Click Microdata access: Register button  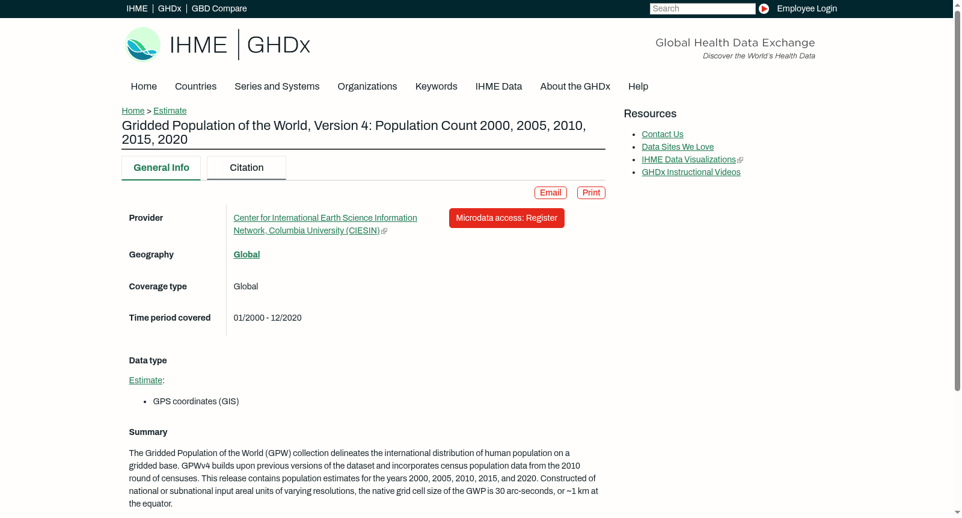(x=507, y=218)
